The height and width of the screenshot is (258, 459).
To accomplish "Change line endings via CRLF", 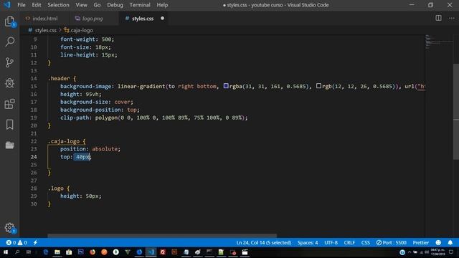I will pyautogui.click(x=349, y=242).
